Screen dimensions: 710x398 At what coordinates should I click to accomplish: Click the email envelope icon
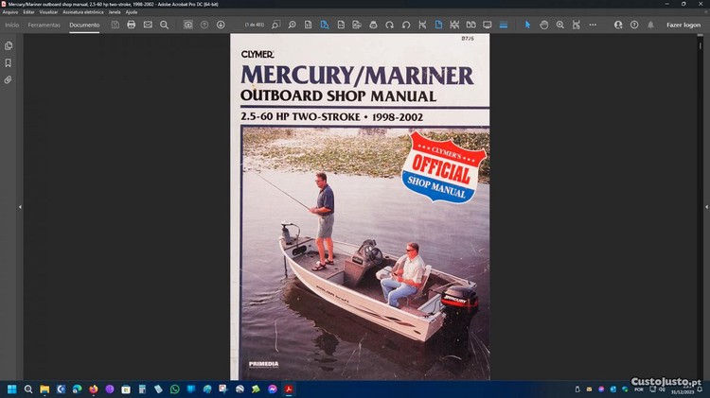[x=148, y=25]
